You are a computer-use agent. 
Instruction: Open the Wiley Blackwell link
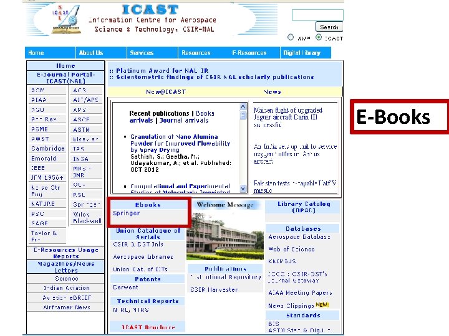87,217
